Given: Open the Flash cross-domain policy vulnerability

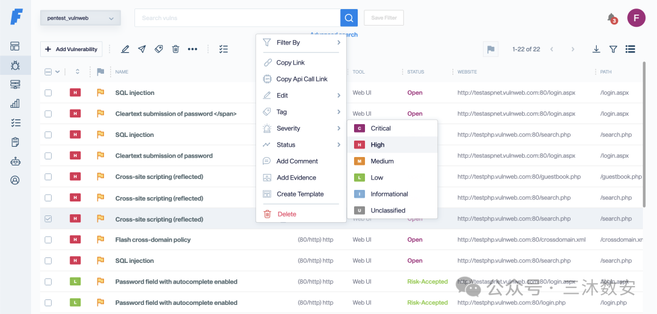Looking at the screenshot, I should click(x=153, y=239).
